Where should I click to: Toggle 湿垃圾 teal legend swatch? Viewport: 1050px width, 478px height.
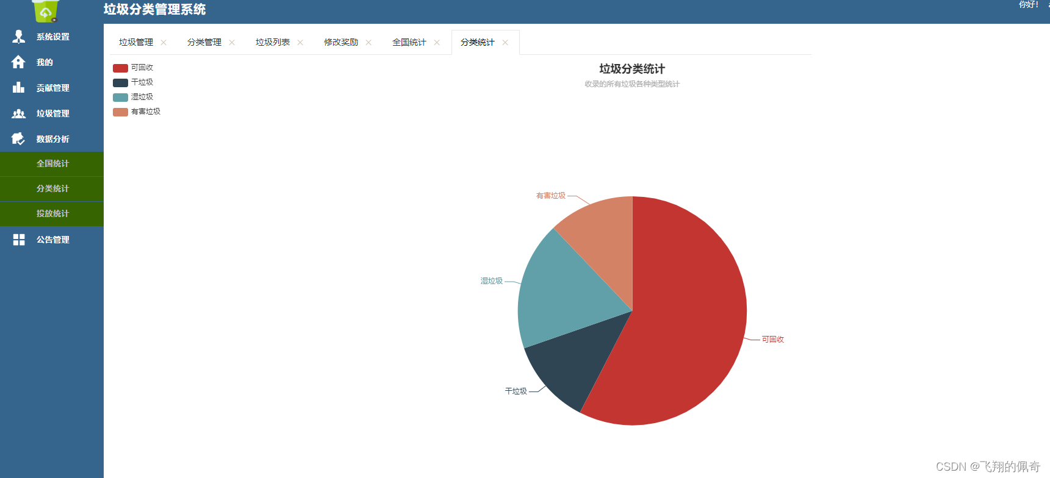[x=120, y=97]
